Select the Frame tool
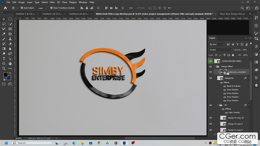This screenshot has height=146, width=260. [10, 29]
